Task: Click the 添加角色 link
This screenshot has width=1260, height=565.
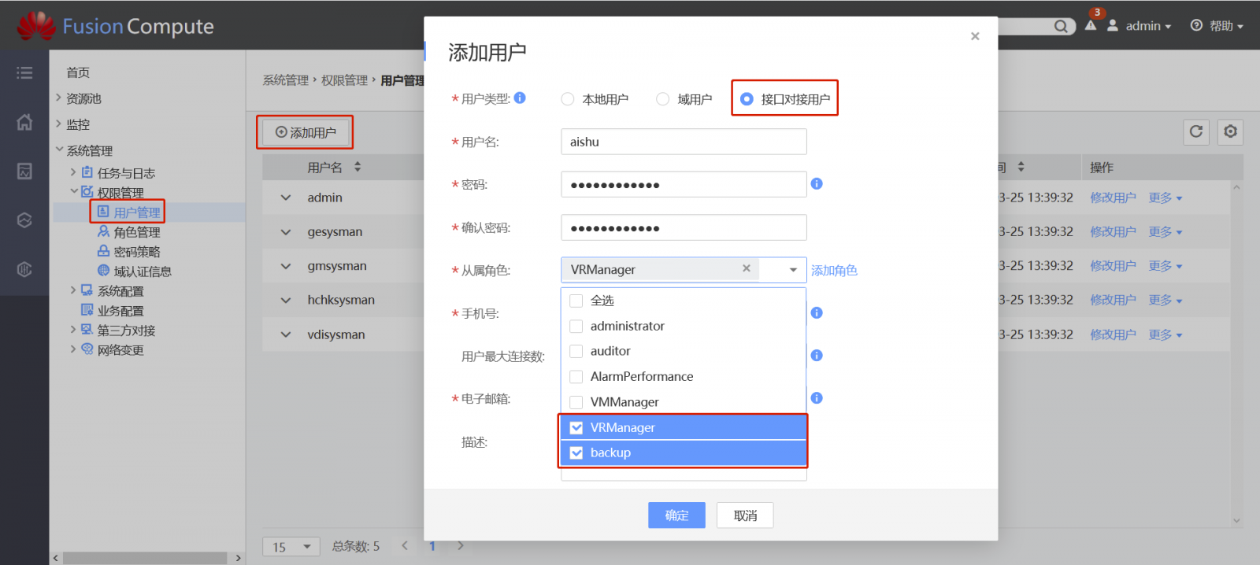Action: [834, 270]
